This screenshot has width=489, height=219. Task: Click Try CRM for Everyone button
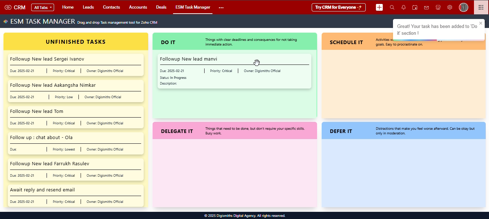(x=339, y=8)
